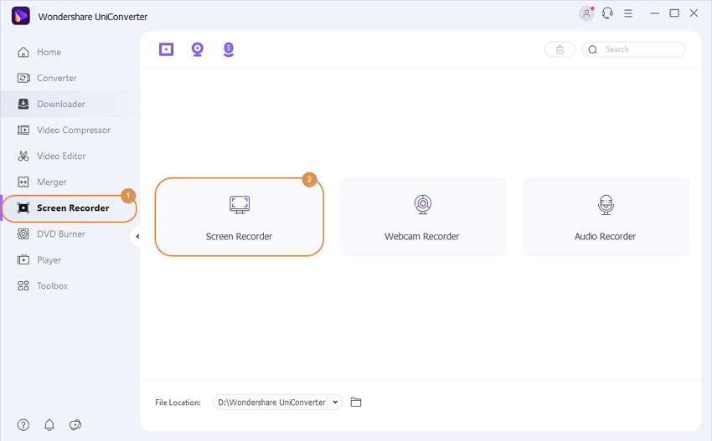Click the Search input field
This screenshot has height=441, width=712.
[x=634, y=49]
